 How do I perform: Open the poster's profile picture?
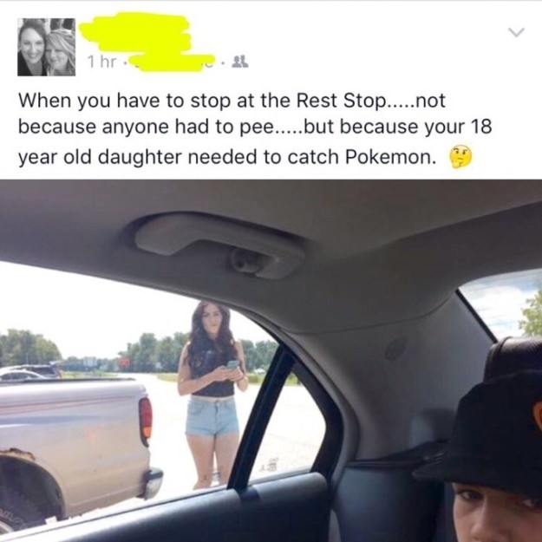pyautogui.click(x=46, y=47)
